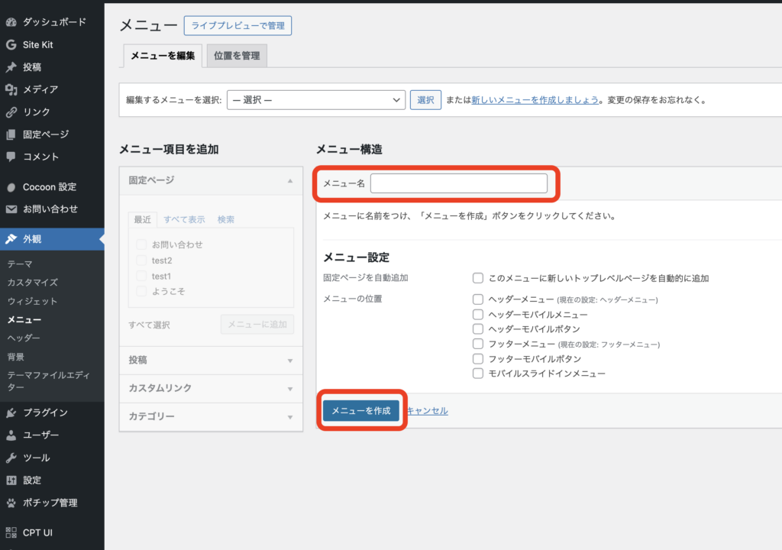Viewport: 782px width, 550px height.
Task: Click the お問い合わせ envelope icon
Action: [x=11, y=209]
